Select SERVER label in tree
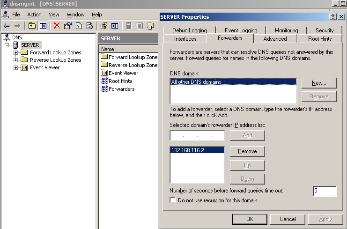This screenshot has width=347, height=229. (x=30, y=45)
